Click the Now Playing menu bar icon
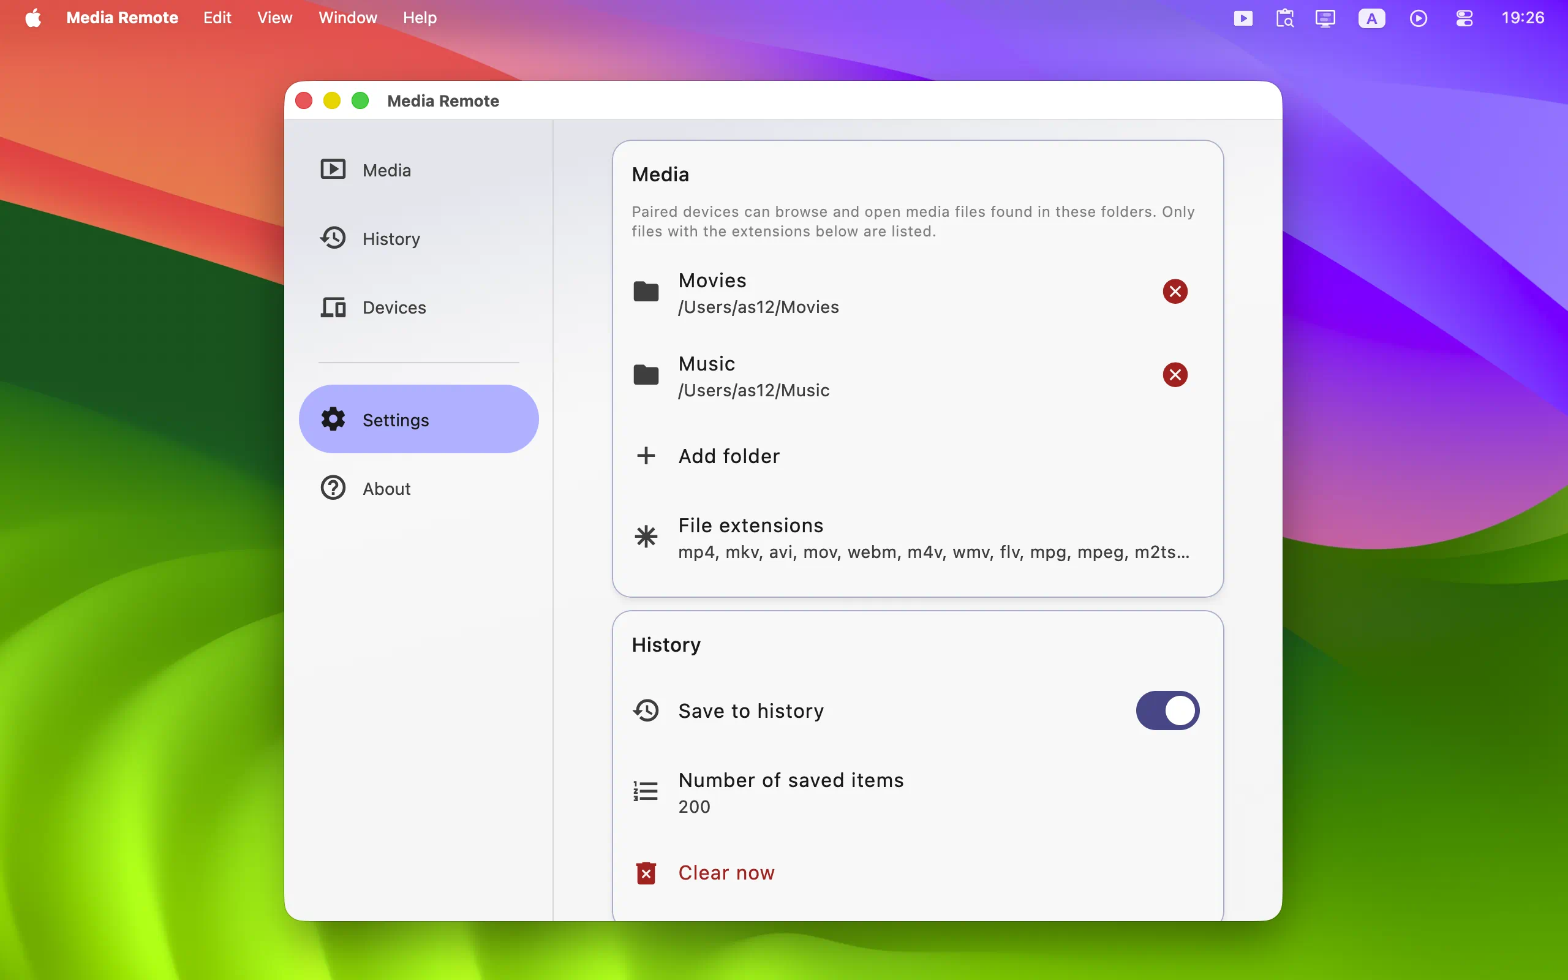This screenshot has width=1568, height=980. (1419, 18)
